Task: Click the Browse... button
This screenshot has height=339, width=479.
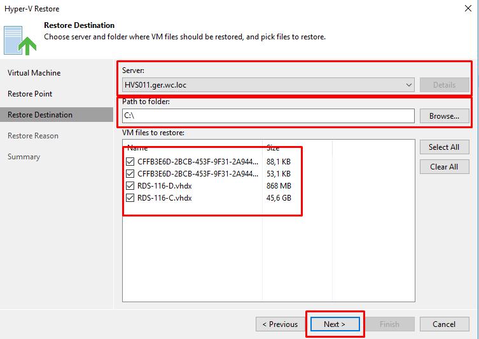Action: 444,116
